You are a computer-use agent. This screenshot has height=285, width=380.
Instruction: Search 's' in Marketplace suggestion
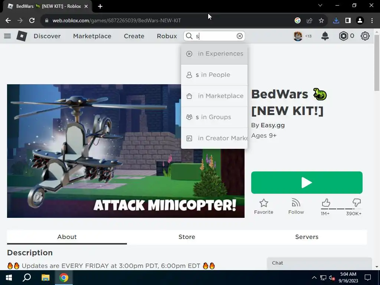214,96
